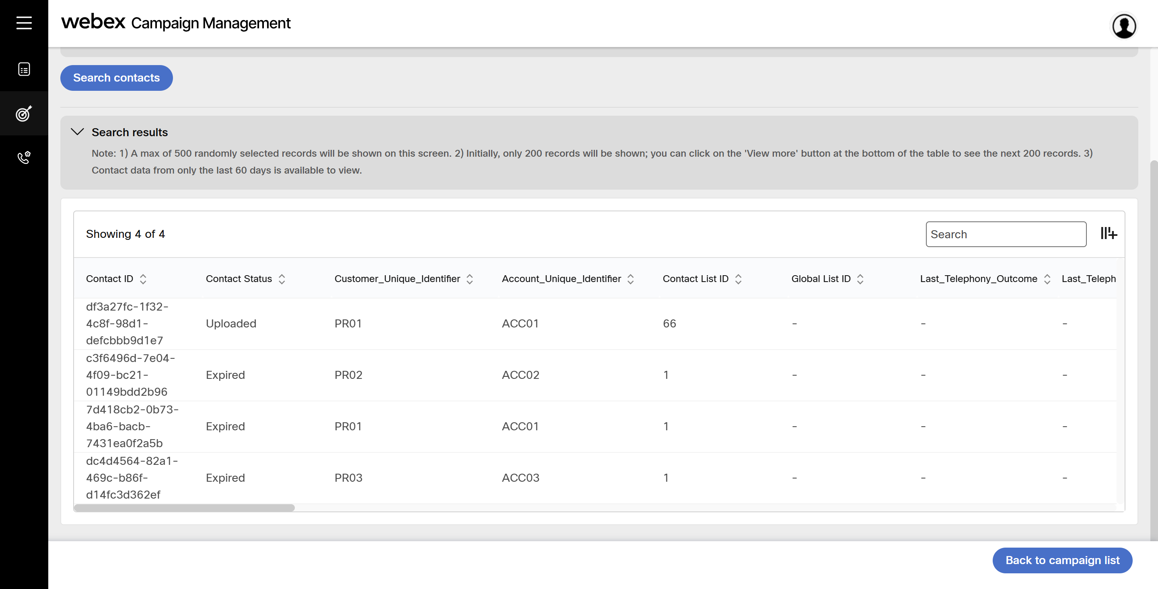Select the campaign target sidebar icon
Screen dimensions: 1158x589
click(24, 113)
